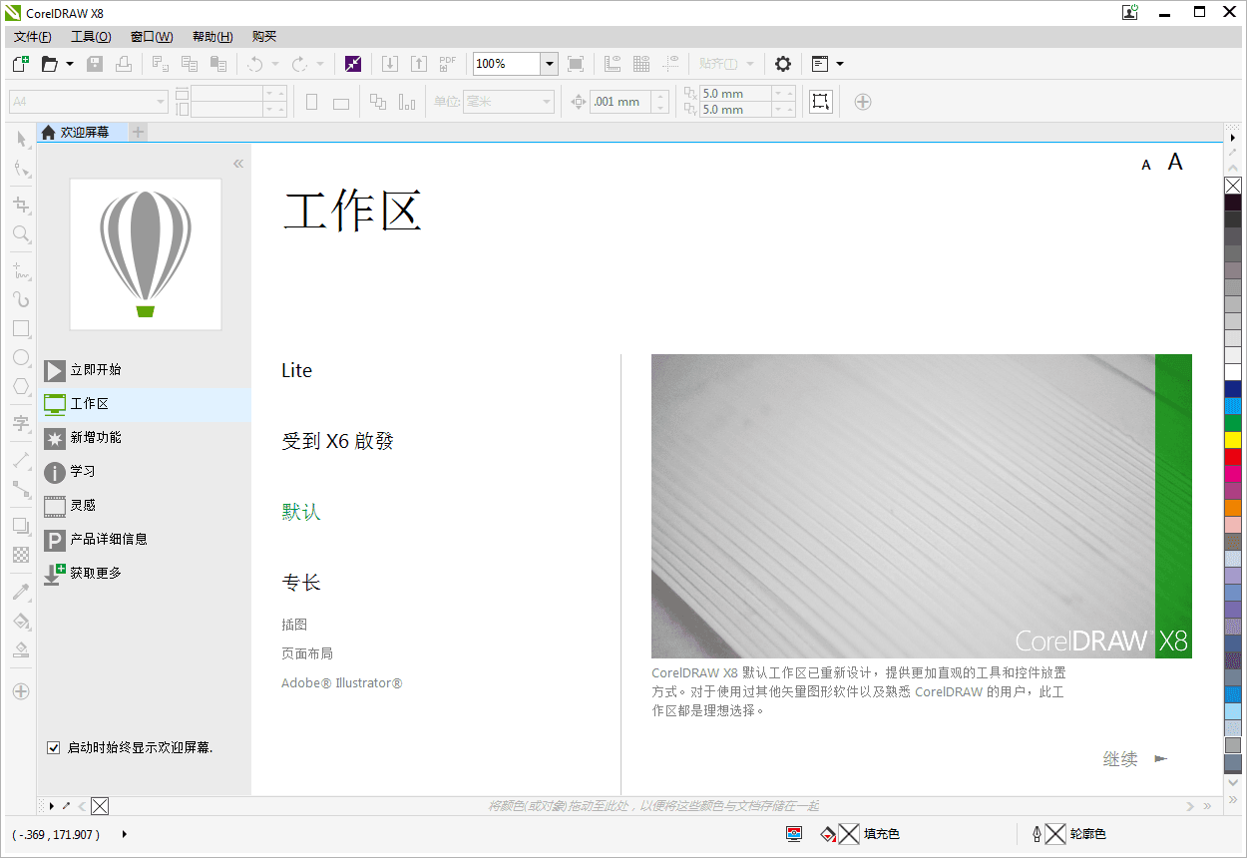Click the full-screen preview icon

pyautogui.click(x=576, y=64)
